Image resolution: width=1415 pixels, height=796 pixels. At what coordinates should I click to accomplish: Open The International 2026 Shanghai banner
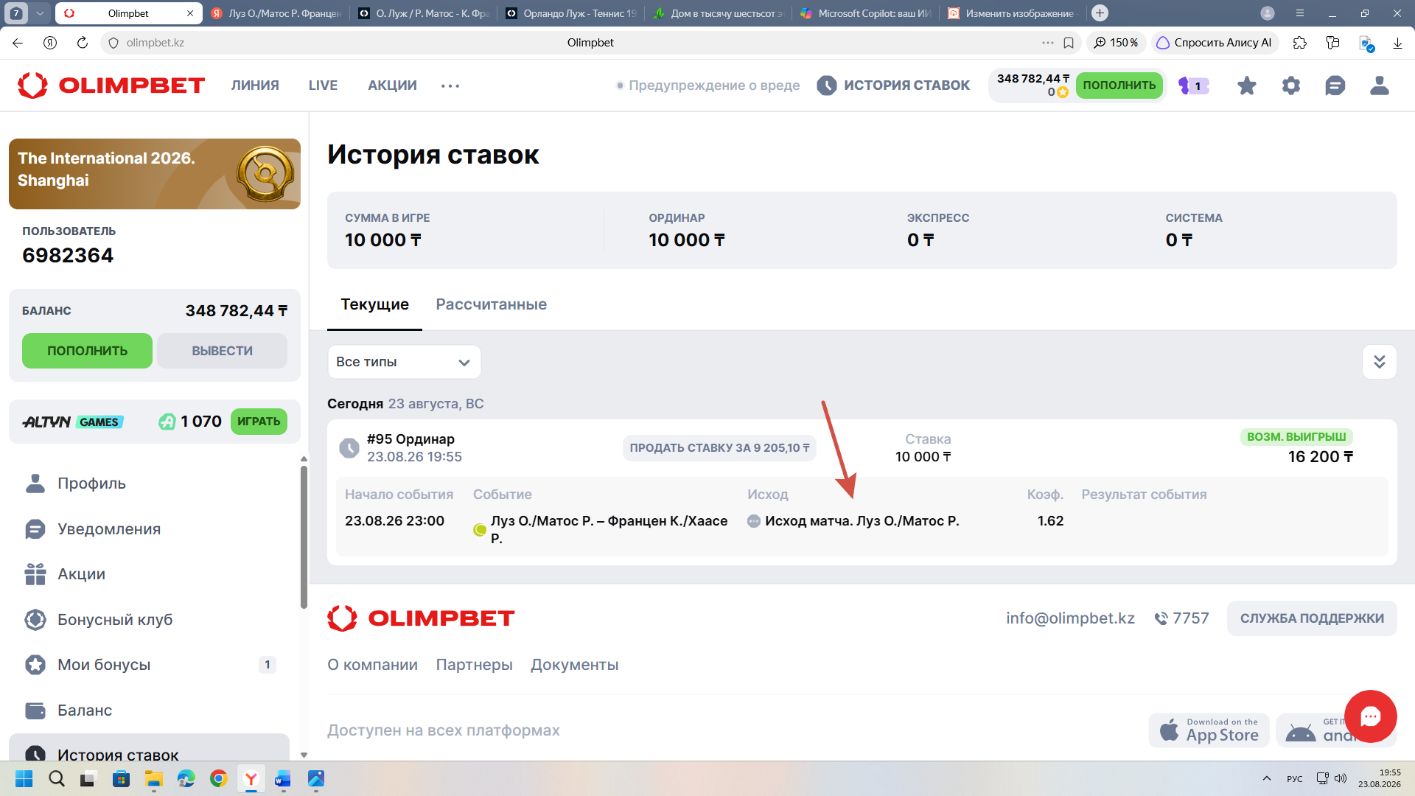(155, 174)
